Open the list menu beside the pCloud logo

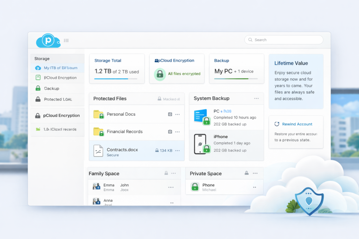(66, 40)
